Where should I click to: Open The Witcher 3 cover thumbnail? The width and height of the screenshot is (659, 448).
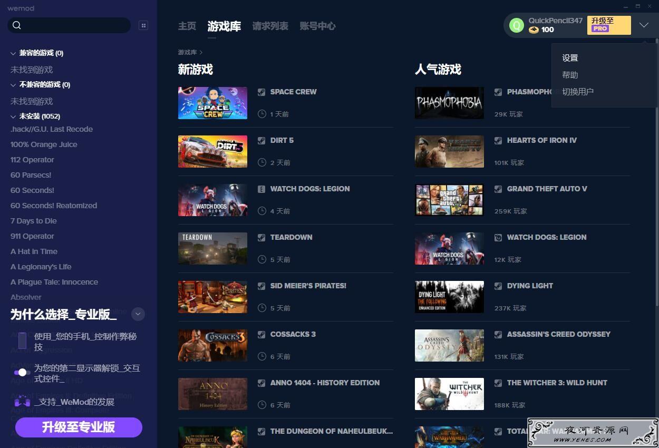pyautogui.click(x=449, y=394)
